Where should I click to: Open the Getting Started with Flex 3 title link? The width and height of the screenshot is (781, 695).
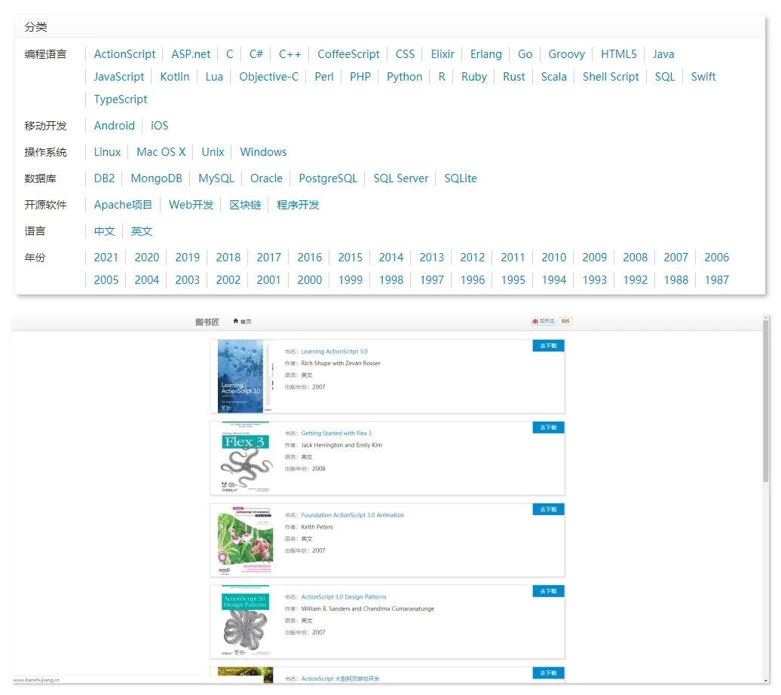[x=336, y=433]
